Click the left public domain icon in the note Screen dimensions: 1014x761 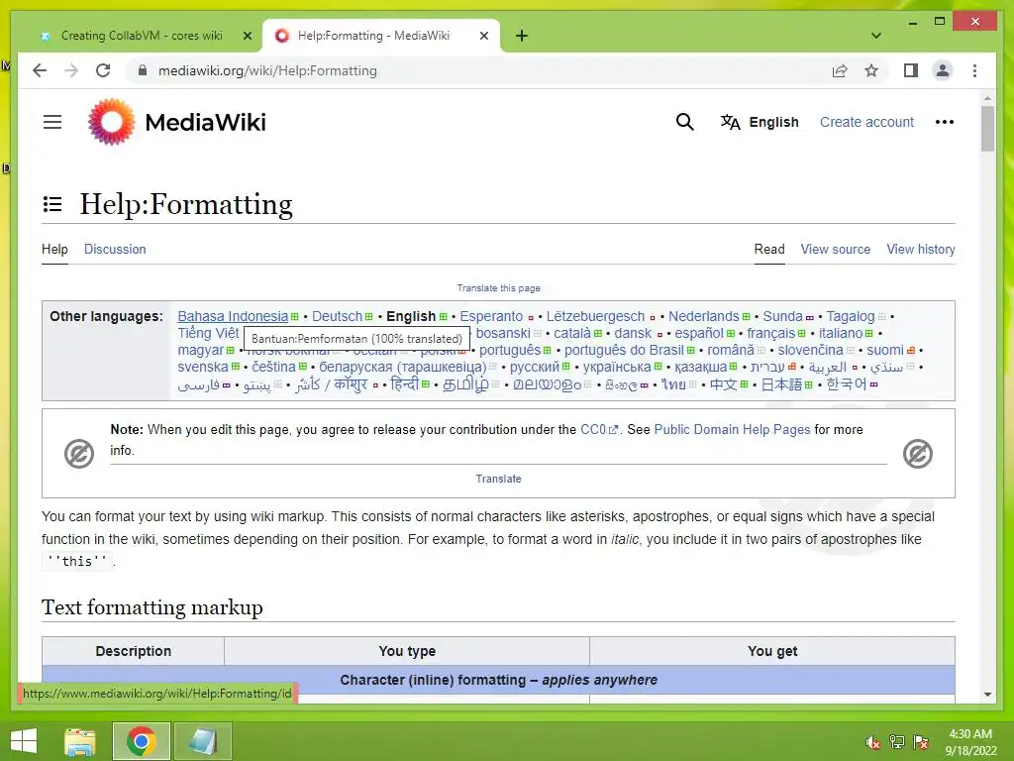[x=79, y=454]
